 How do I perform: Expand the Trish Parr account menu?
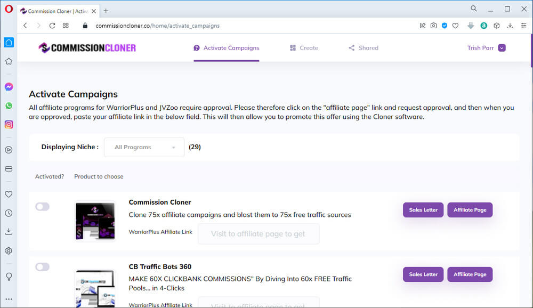[502, 48]
